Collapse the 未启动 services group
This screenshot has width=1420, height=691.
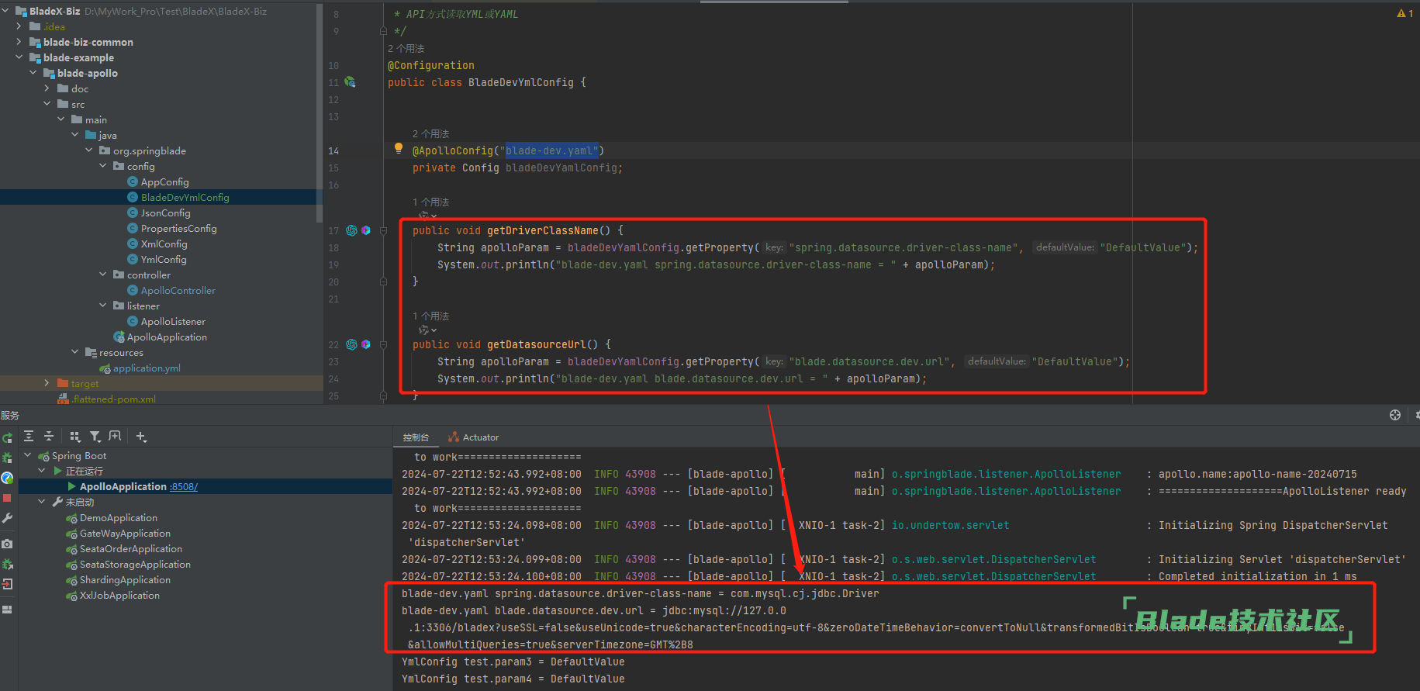tap(42, 502)
